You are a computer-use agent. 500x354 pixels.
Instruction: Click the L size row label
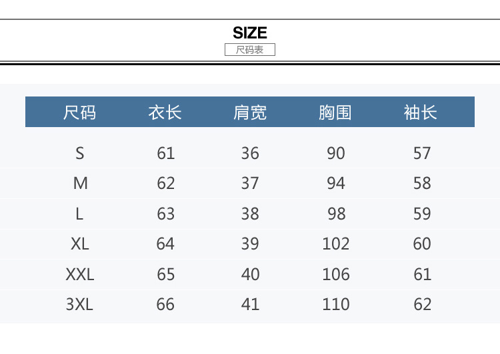tap(80, 214)
